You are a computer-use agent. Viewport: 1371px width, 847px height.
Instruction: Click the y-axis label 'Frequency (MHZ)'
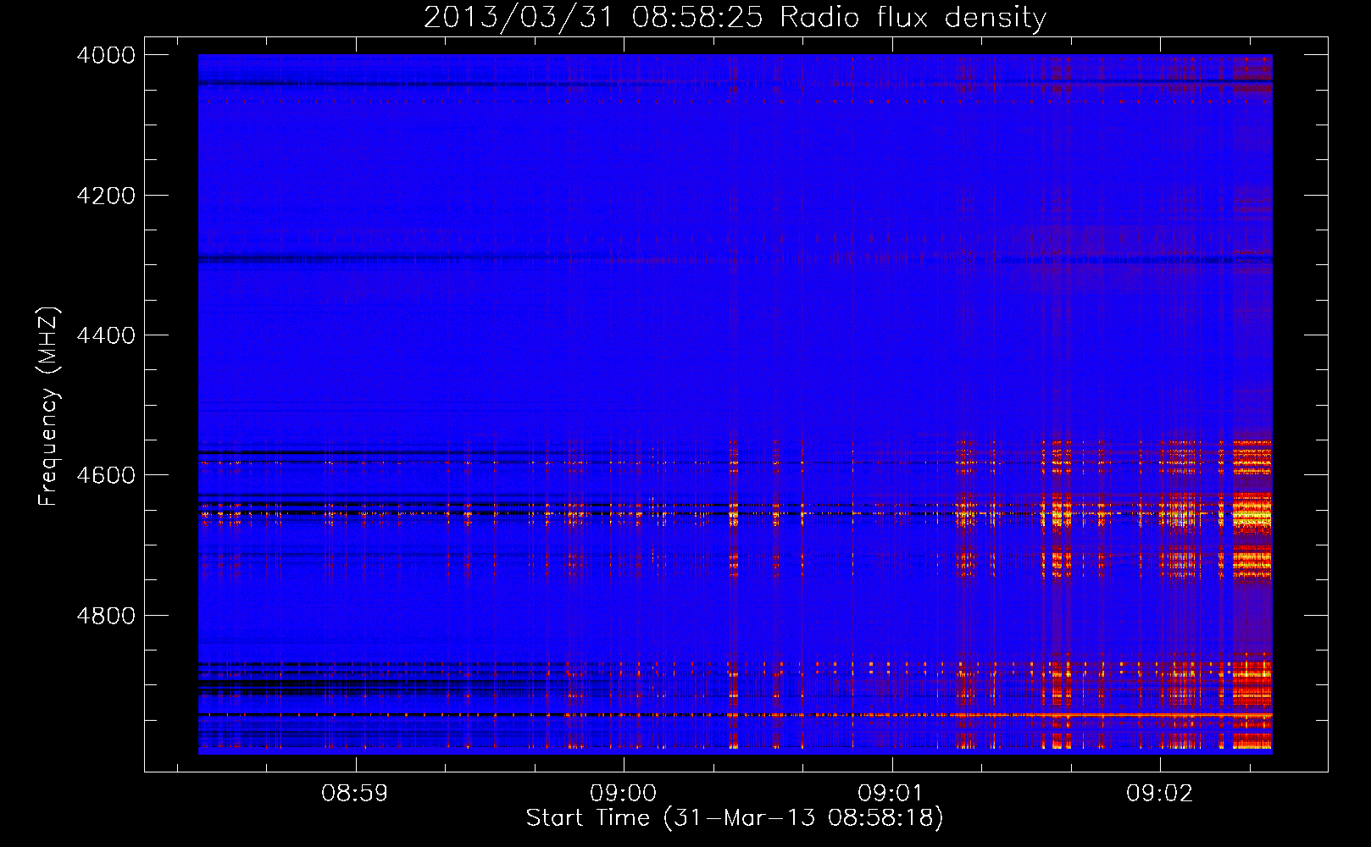point(48,407)
